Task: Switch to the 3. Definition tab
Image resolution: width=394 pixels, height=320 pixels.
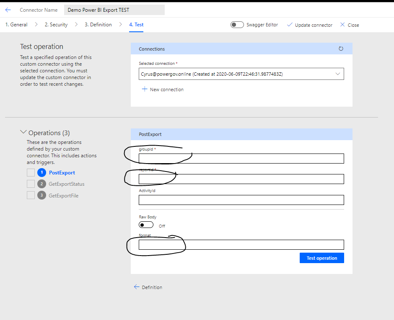Action: pyautogui.click(x=98, y=25)
